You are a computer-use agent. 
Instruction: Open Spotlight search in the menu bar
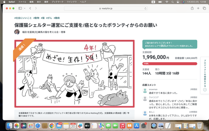click(x=173, y=2)
